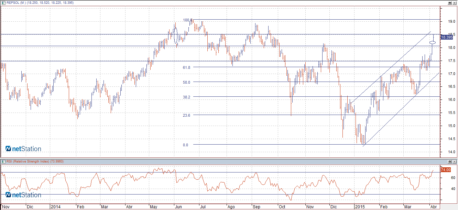The height and width of the screenshot is (210, 458).
Task: Select the small ellipse at latest April bar
Action: click(x=433, y=43)
